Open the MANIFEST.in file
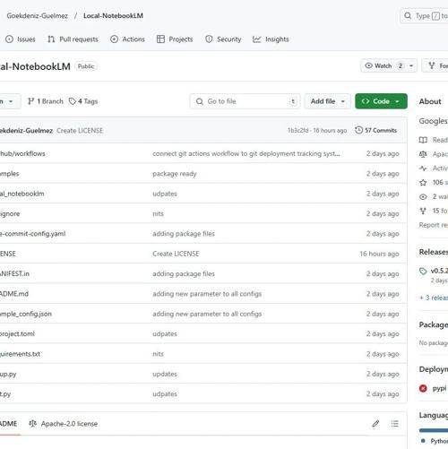The width and height of the screenshot is (448, 449). pyautogui.click(x=14, y=273)
